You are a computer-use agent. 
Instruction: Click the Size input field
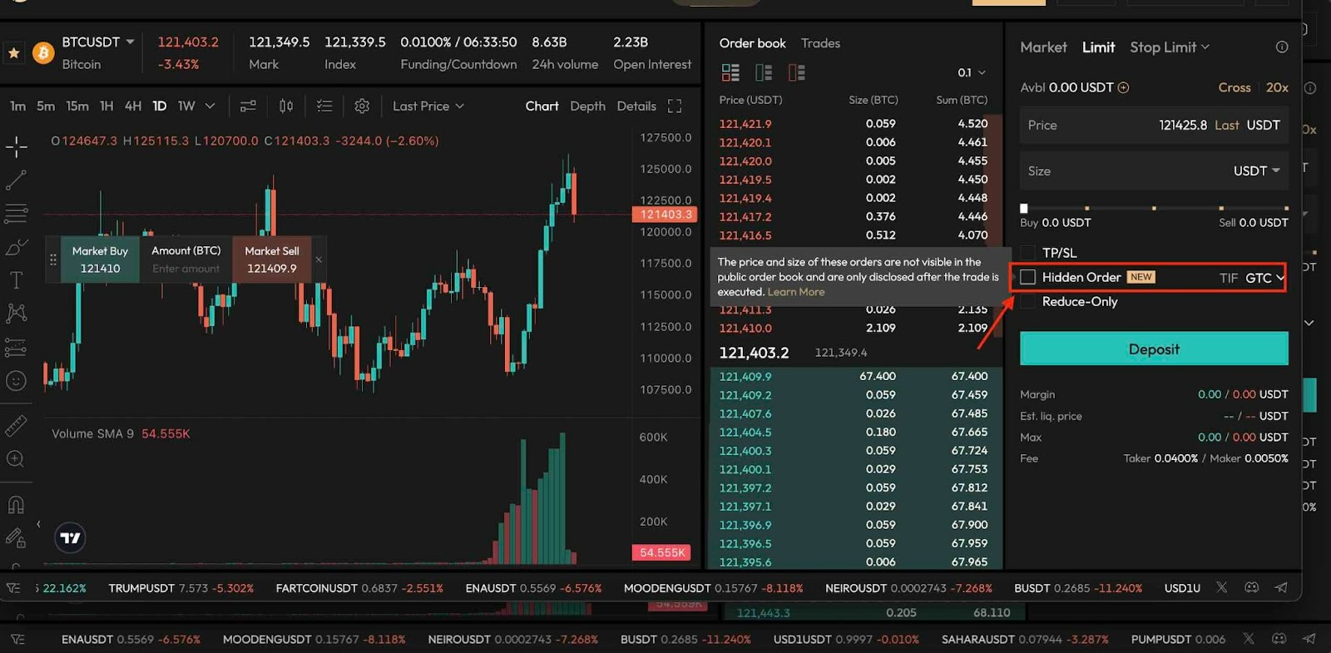click(1123, 171)
